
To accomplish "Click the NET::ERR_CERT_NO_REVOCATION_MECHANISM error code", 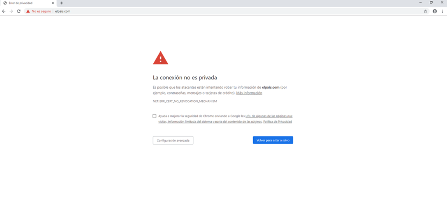I will point(185,101).
